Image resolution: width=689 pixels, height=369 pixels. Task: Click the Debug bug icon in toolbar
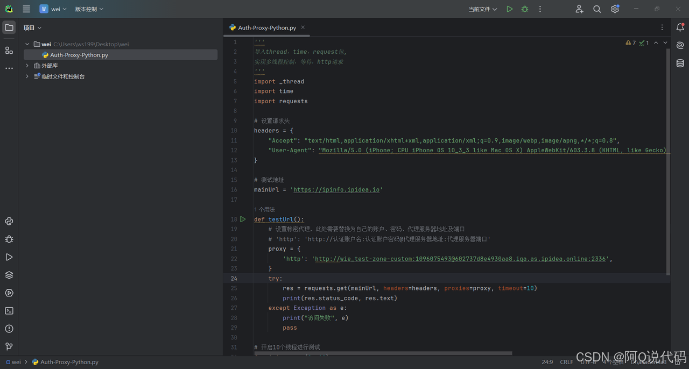point(525,9)
